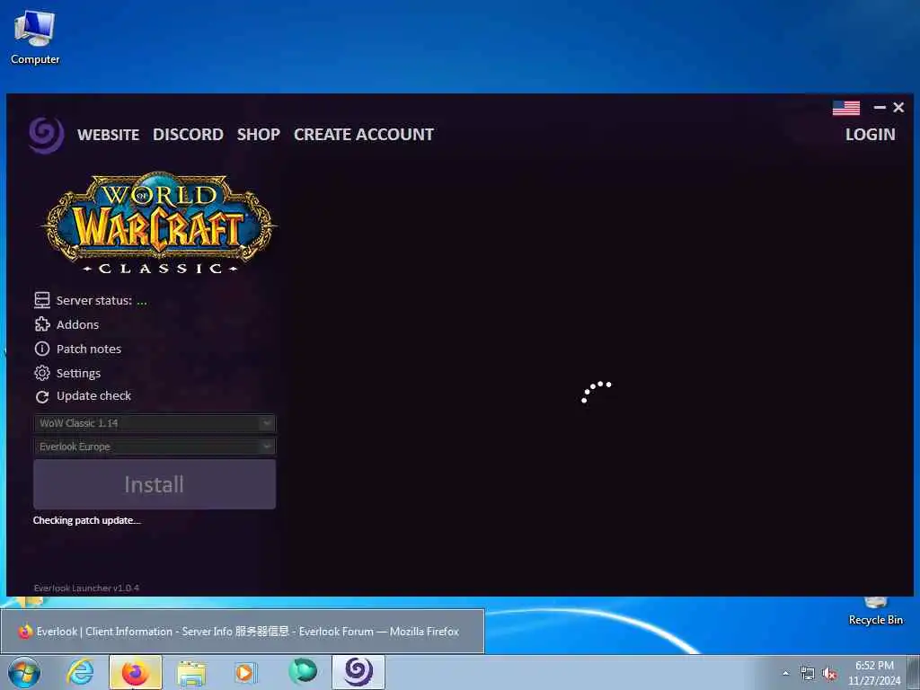Open Addons section

pyautogui.click(x=77, y=324)
